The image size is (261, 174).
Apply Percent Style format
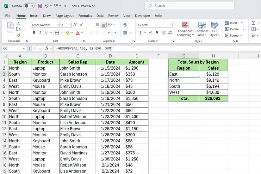point(151,33)
